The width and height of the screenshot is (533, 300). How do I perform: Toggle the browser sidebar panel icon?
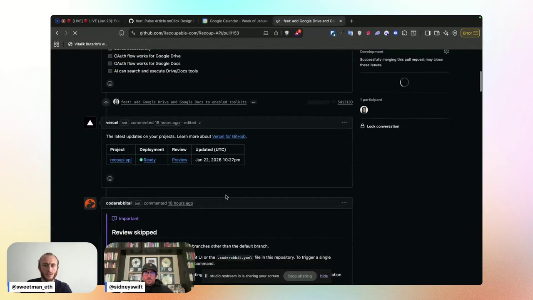coord(428,33)
